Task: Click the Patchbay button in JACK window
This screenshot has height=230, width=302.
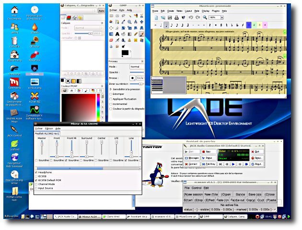Action: (x=209, y=164)
